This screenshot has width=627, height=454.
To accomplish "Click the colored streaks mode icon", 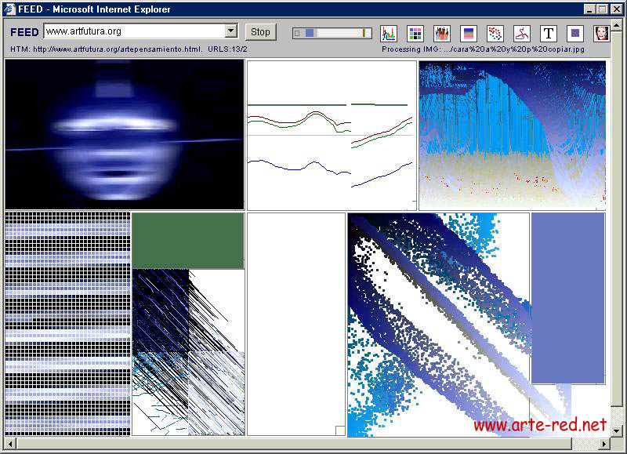I will [x=442, y=33].
